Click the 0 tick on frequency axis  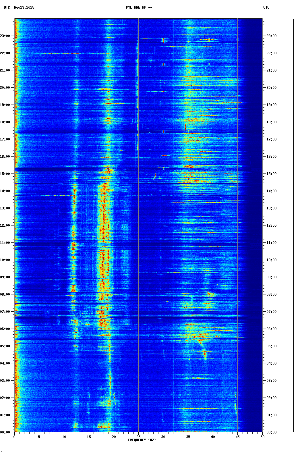coord(14,437)
